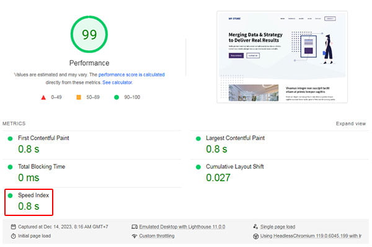This screenshot has width=372, height=247.
Task: Click the 0.8 s value under Speed Index
Action: tap(29, 206)
